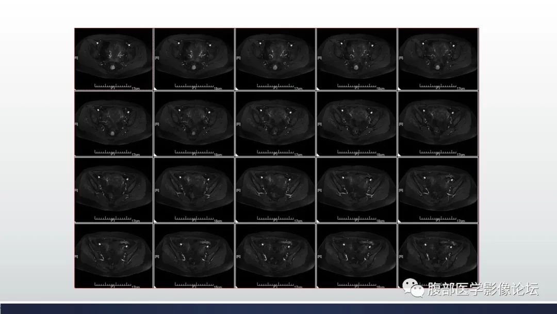This screenshot has height=314, width=557.
Task: Open the last MRI slice in second row
Action: pyautogui.click(x=438, y=124)
